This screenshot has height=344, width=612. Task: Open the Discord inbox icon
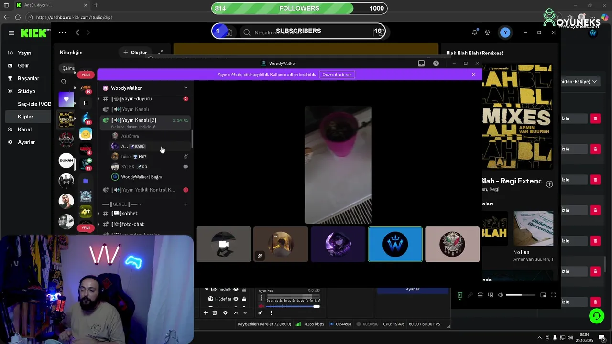point(421,63)
